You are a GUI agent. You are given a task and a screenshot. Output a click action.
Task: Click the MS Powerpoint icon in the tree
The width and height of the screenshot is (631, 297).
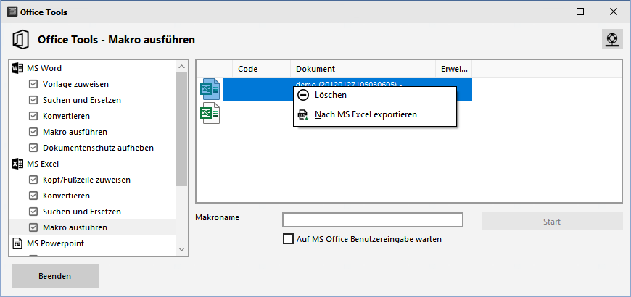(17, 243)
